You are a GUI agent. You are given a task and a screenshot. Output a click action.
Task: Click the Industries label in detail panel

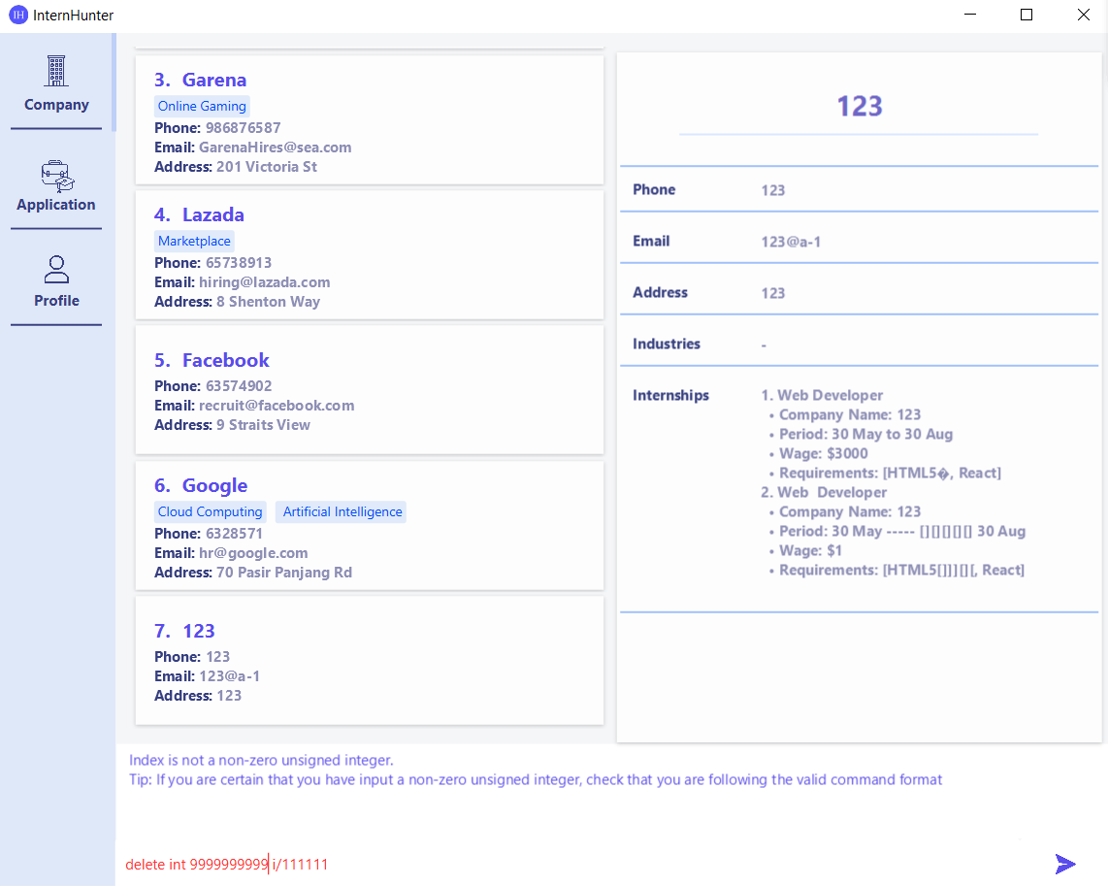pos(667,345)
